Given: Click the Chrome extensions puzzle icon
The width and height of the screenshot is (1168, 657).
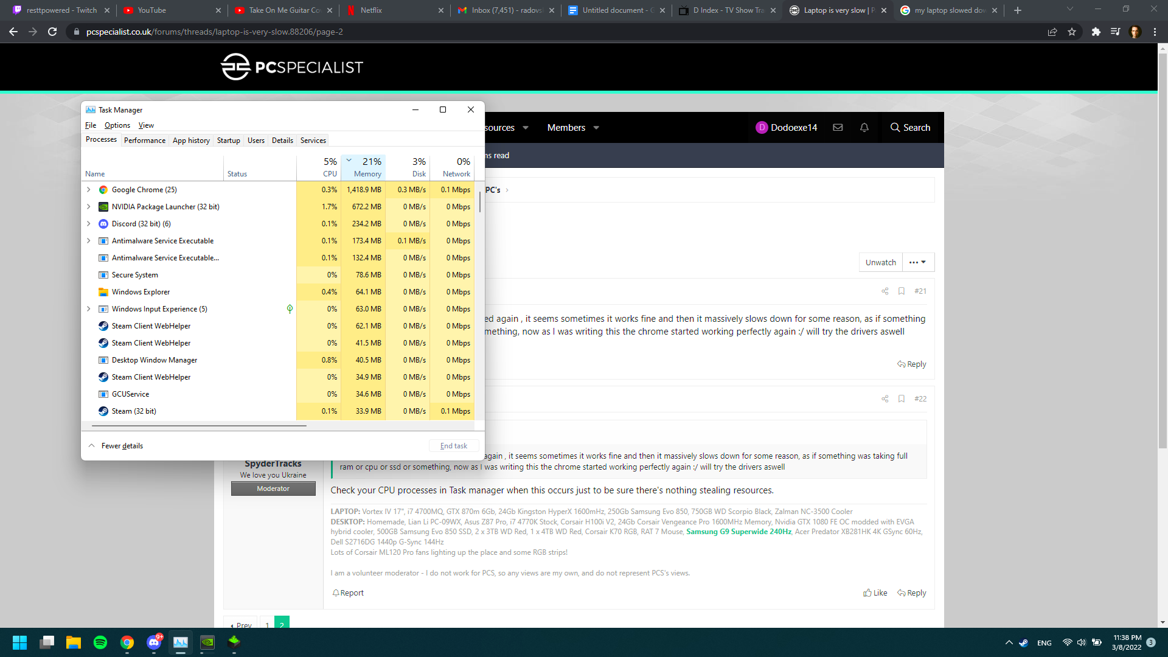Looking at the screenshot, I should (1096, 32).
